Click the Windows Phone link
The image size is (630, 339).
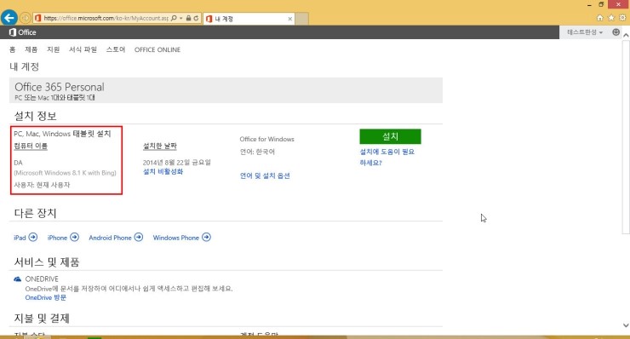coord(176,238)
